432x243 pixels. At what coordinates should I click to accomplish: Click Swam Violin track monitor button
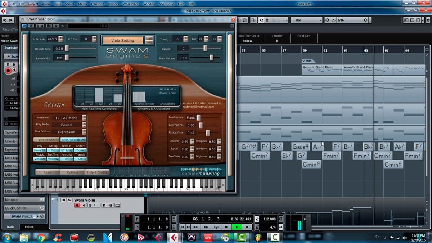point(84,205)
